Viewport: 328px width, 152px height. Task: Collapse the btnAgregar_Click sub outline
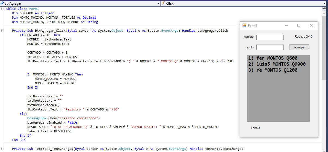point(2,31)
